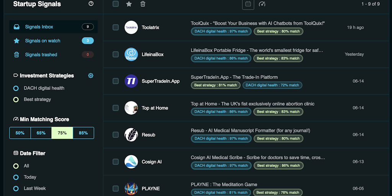Image resolution: width=392 pixels, height=196 pixels.
Task: Click the trashed count badge 0
Action: pyautogui.click(x=88, y=54)
